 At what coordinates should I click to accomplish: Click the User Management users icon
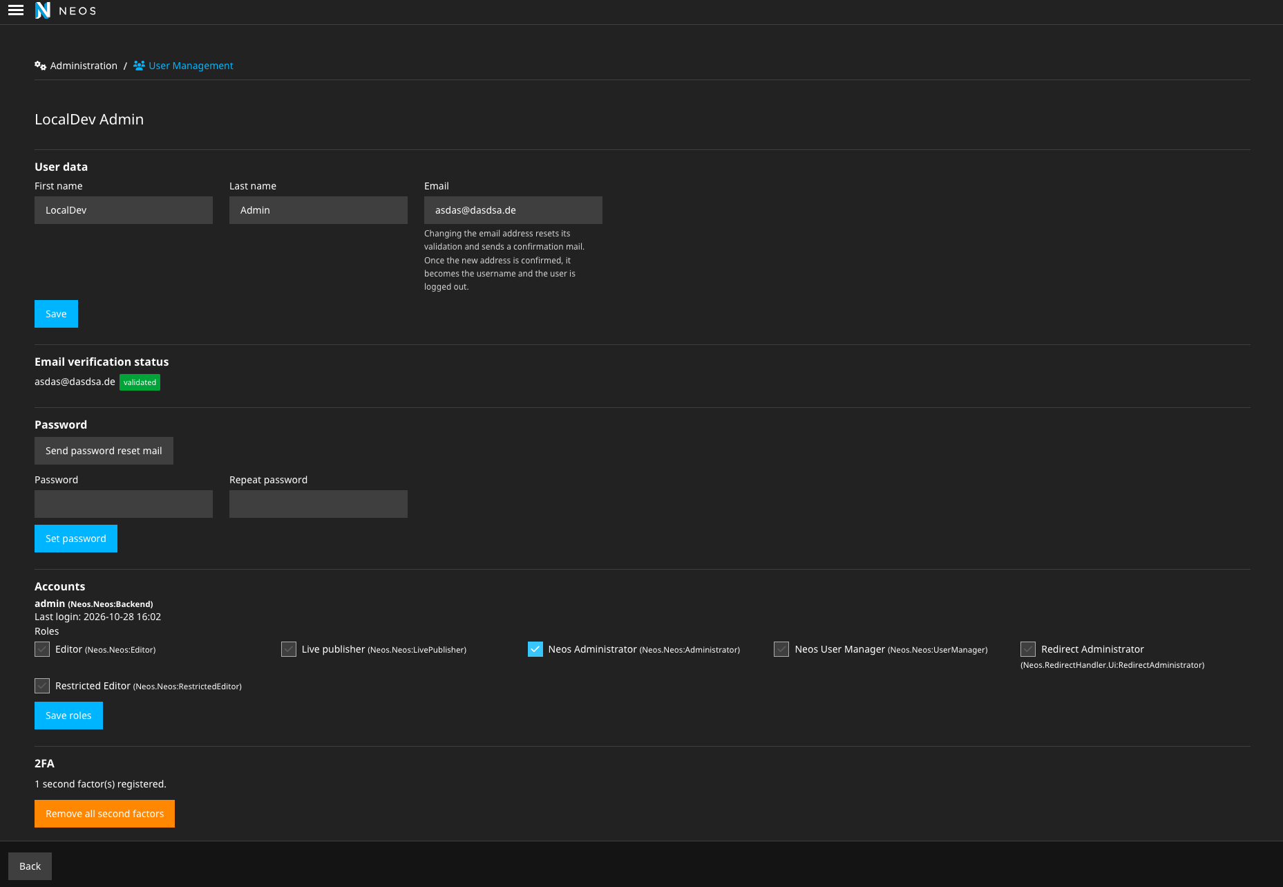tap(139, 66)
